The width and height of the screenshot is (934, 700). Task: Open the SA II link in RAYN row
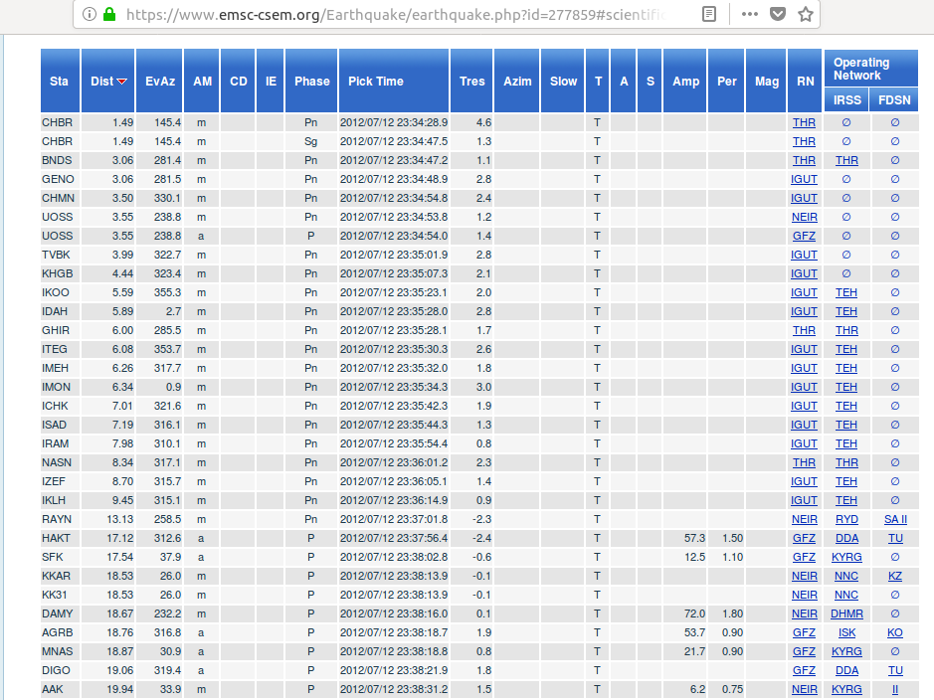point(895,520)
